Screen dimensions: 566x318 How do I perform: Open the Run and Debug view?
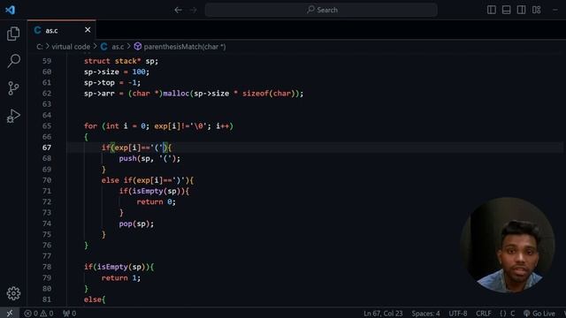13,116
